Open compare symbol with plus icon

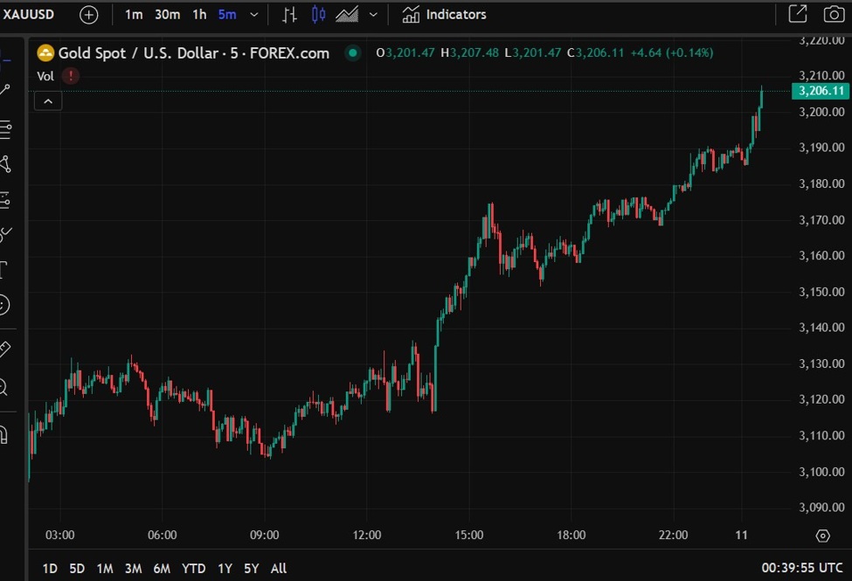tap(87, 14)
